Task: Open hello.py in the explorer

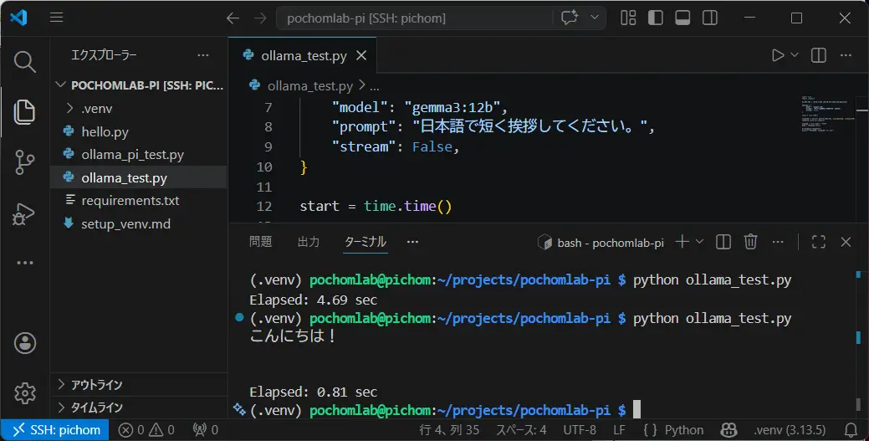Action: (x=140, y=131)
